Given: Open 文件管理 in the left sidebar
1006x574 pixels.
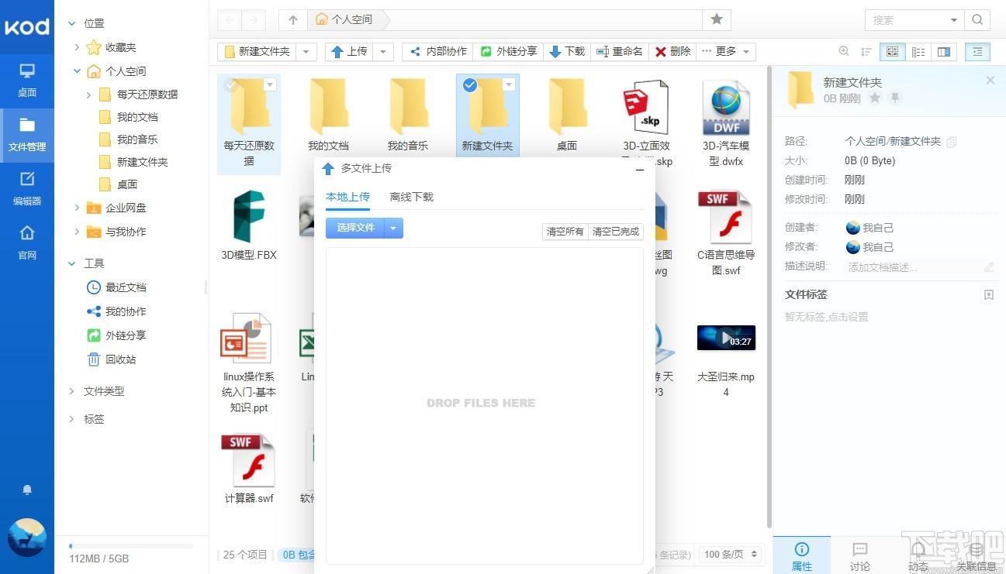Looking at the screenshot, I should [x=27, y=135].
